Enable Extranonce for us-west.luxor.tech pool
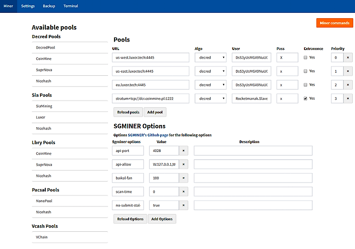This screenshot has height=249, width=355. point(305,58)
